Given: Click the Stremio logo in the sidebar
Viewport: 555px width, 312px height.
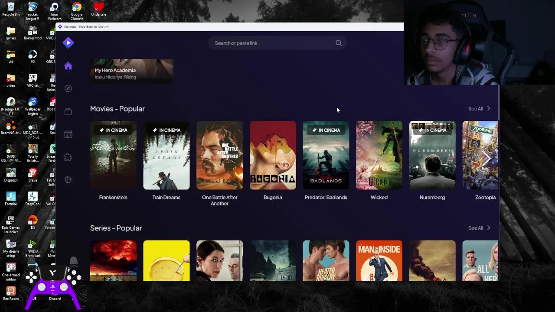Looking at the screenshot, I should (68, 42).
